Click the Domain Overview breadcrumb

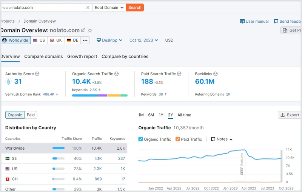[40, 21]
